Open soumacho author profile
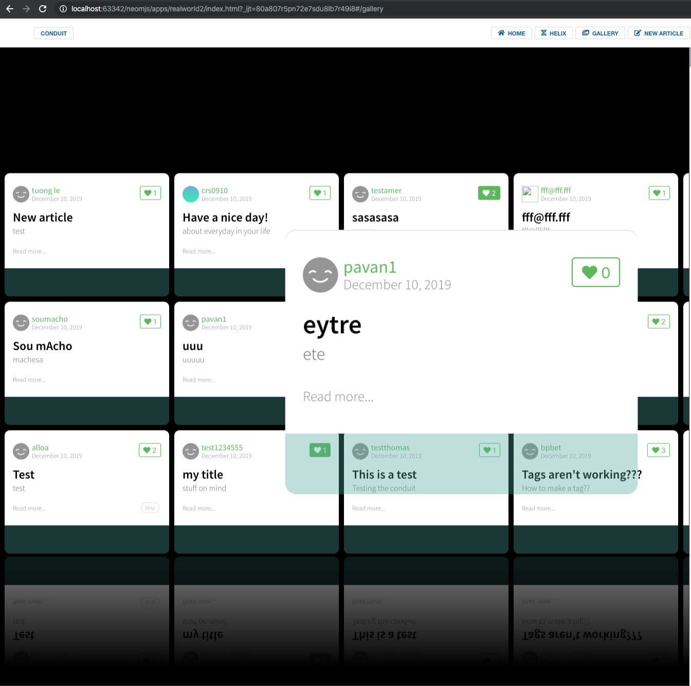The height and width of the screenshot is (686, 691). point(49,319)
